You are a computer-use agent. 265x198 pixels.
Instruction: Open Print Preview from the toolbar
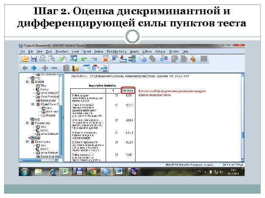[52, 59]
